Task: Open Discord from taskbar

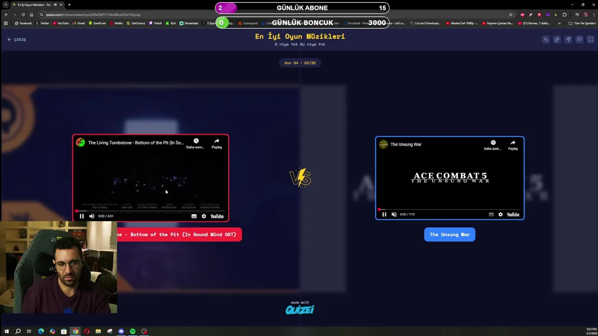Action: pos(121,331)
